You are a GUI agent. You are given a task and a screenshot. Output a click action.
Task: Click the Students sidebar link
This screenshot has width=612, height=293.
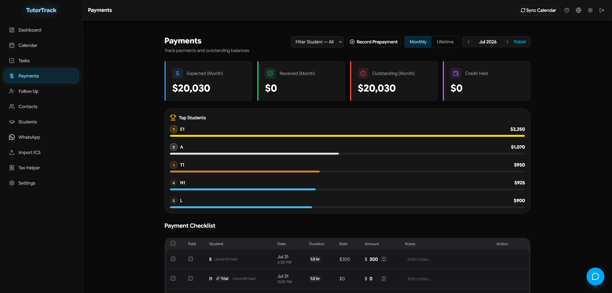[41, 122]
